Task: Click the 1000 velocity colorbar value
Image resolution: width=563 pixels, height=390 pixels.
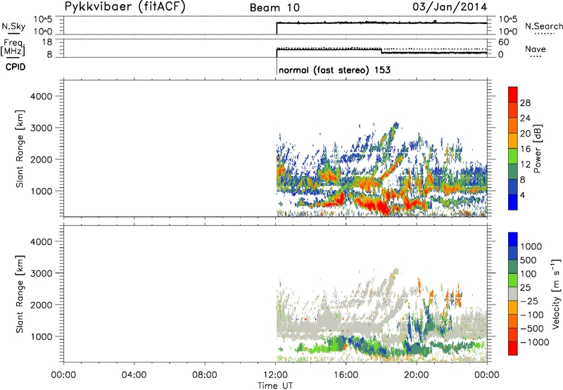Action: pos(531,246)
